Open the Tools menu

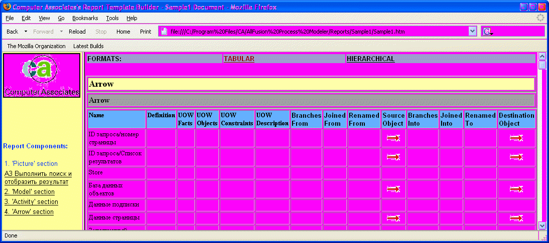click(112, 18)
